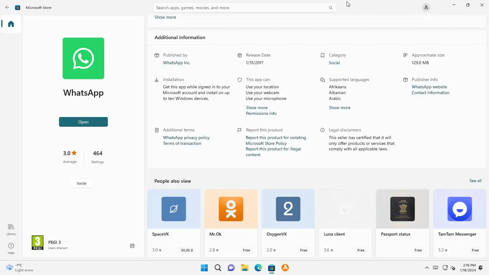The width and height of the screenshot is (489, 275).
Task: Open the weather widget showing Light snow
Action: coord(20,268)
